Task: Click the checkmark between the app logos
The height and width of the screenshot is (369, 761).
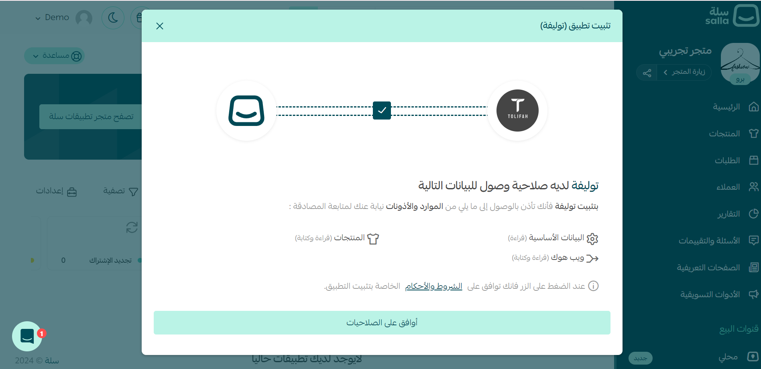Action: 382,110
